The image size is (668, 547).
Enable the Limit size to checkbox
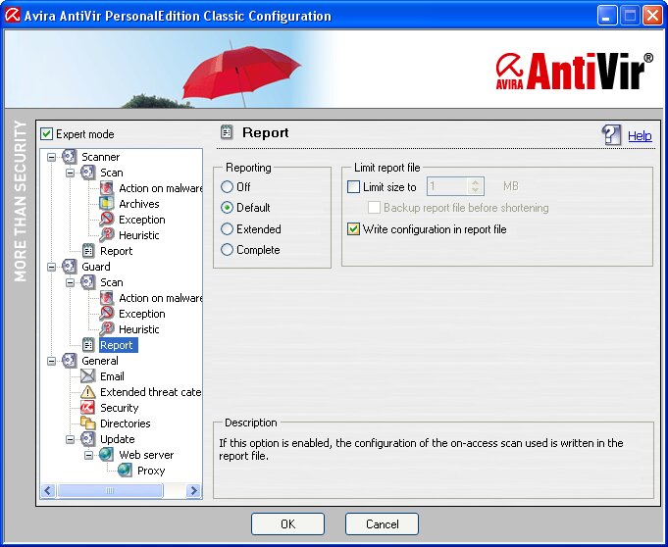354,186
